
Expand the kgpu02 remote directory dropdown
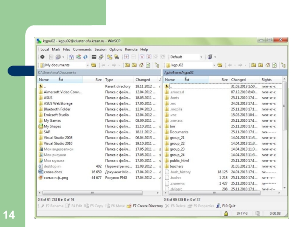pos(214,65)
